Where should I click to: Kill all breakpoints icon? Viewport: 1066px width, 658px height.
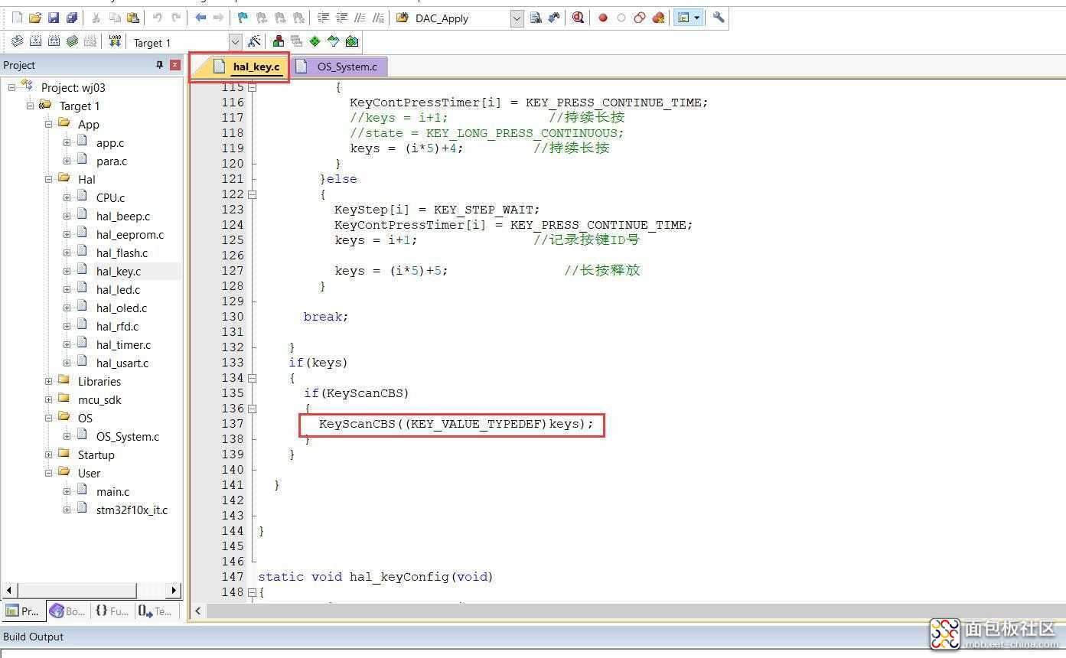pos(658,18)
